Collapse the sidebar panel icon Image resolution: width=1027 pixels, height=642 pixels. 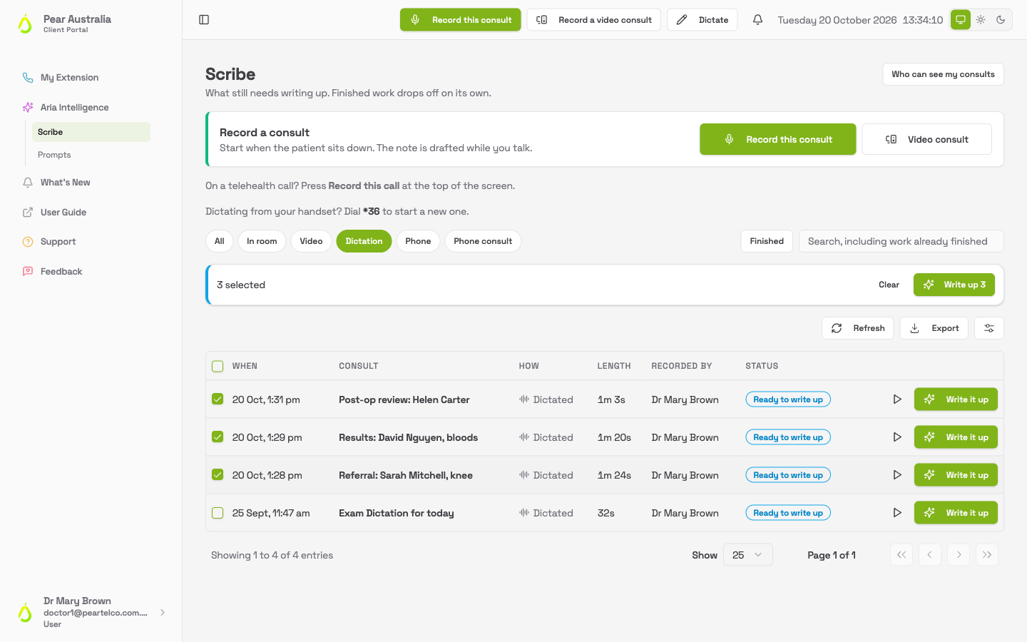tap(204, 20)
